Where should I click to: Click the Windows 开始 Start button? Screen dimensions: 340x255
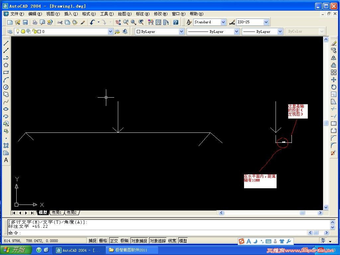(15, 250)
